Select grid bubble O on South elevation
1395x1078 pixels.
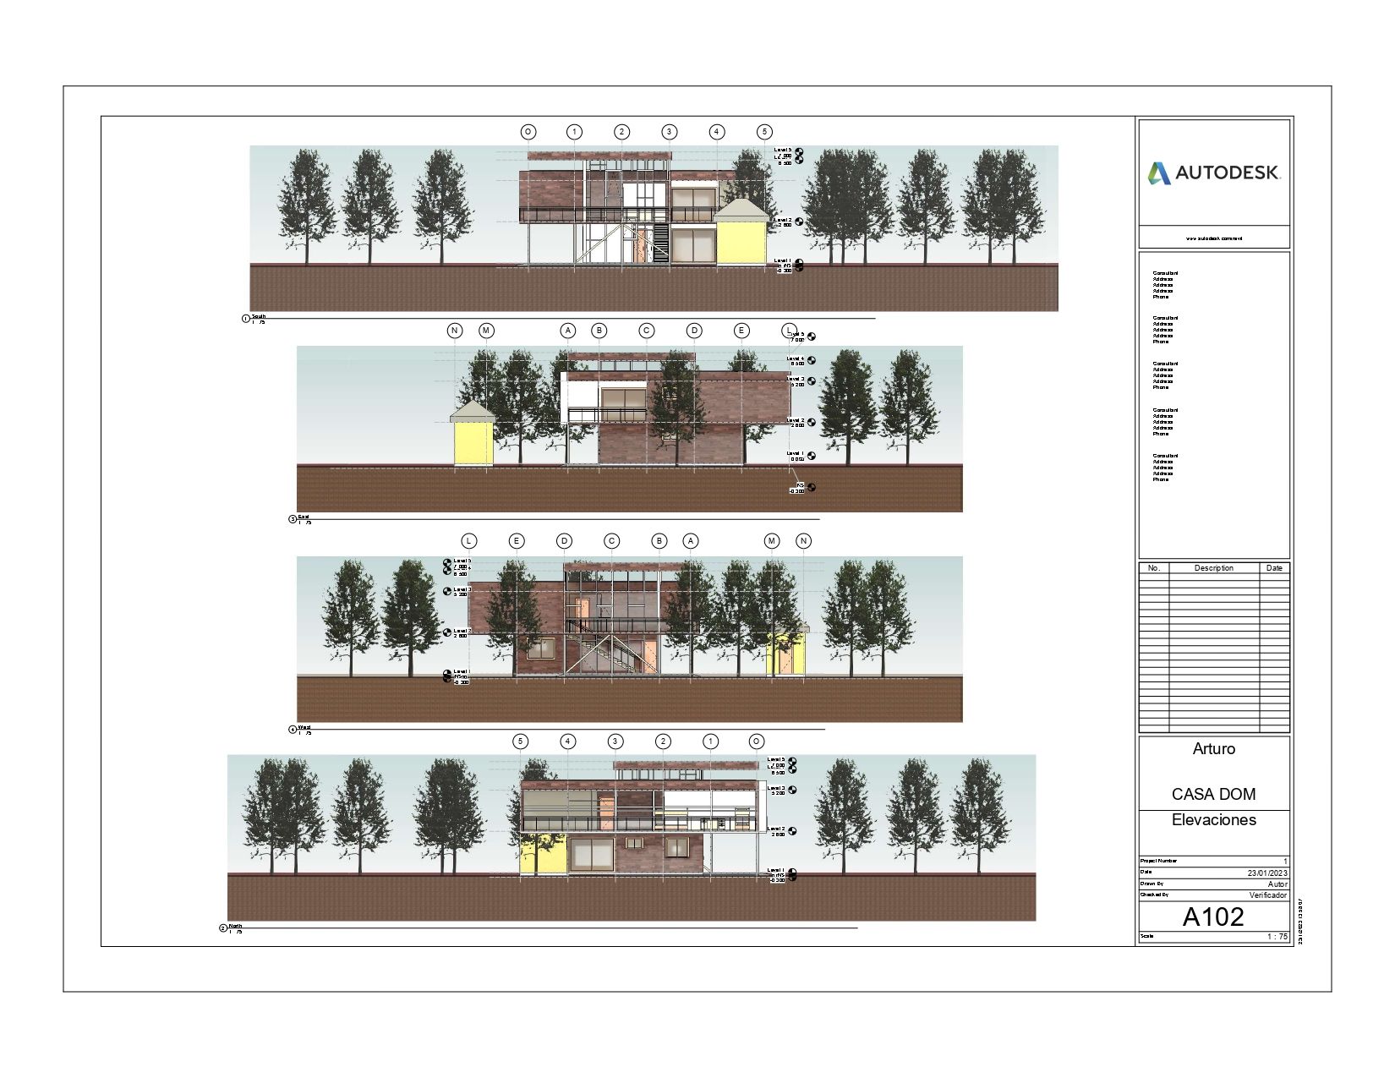click(x=528, y=132)
